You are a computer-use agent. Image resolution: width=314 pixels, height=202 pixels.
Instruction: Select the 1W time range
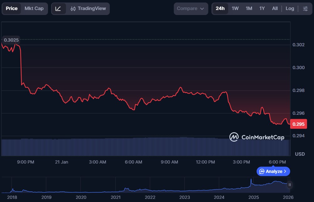click(235, 8)
